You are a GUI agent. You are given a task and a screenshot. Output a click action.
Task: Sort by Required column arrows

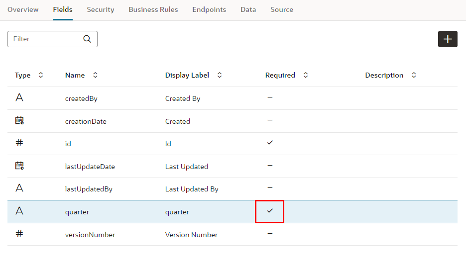(306, 75)
